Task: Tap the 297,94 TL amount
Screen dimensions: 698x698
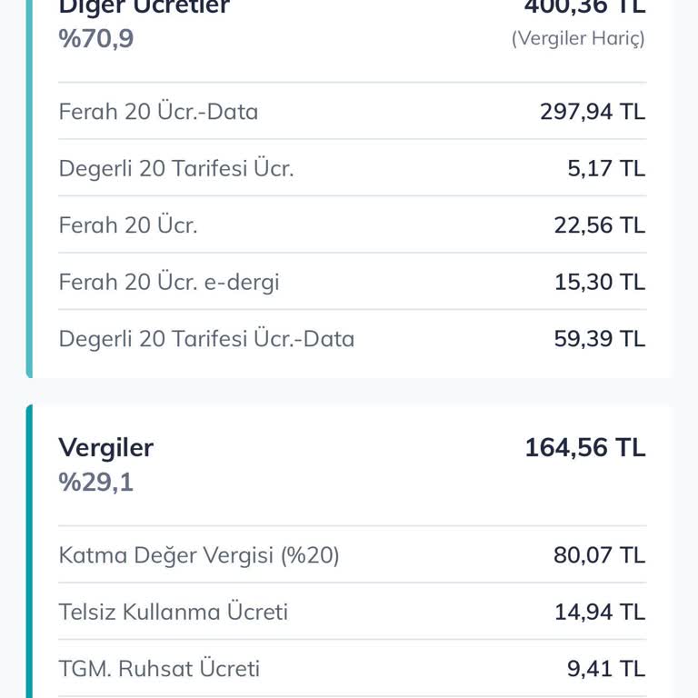Action: 592,112
